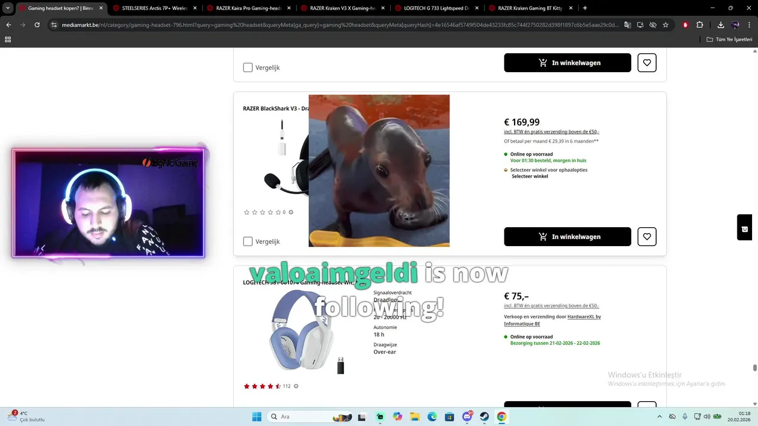Open the translate page icon

[628, 25]
